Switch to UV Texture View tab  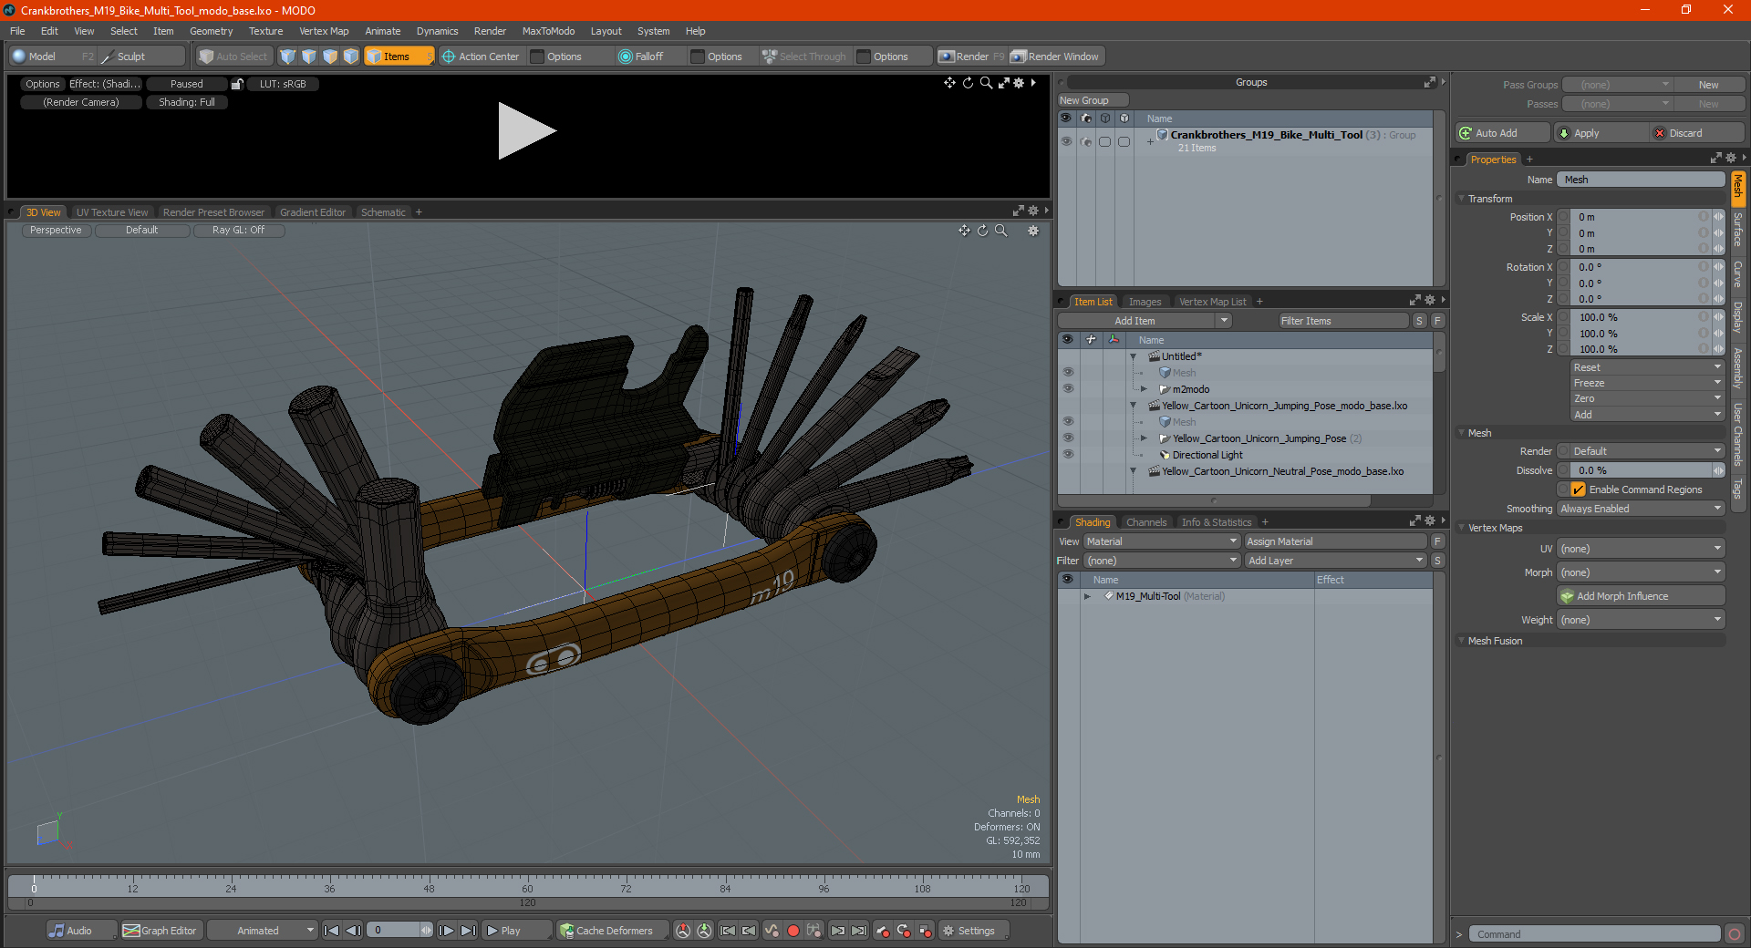(112, 212)
